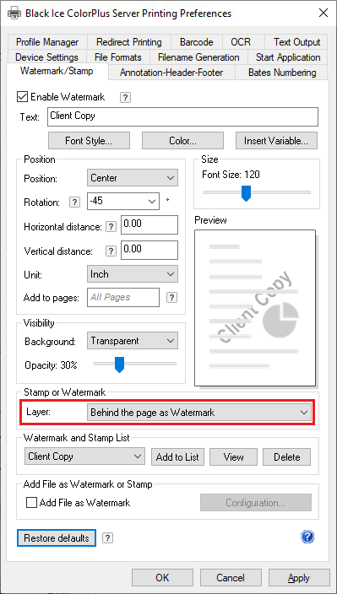Disable the Enable Watermark checkbox
The width and height of the screenshot is (337, 594).
click(22, 97)
